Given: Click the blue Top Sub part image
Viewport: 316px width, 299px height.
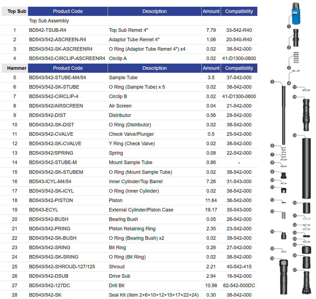Looking at the screenshot, I should pos(296,13).
